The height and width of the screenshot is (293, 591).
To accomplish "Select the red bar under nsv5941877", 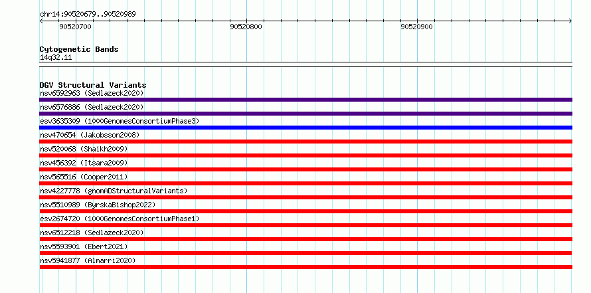I will [x=305, y=267].
